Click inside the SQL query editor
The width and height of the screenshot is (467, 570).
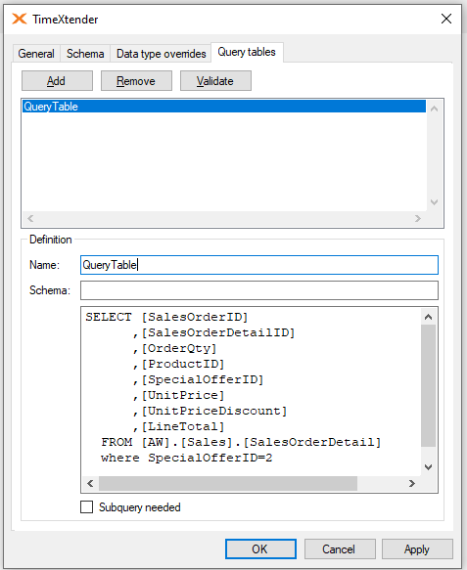(x=252, y=391)
